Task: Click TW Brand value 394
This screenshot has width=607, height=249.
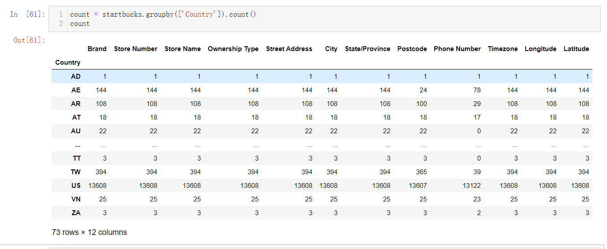Action: 101,172
